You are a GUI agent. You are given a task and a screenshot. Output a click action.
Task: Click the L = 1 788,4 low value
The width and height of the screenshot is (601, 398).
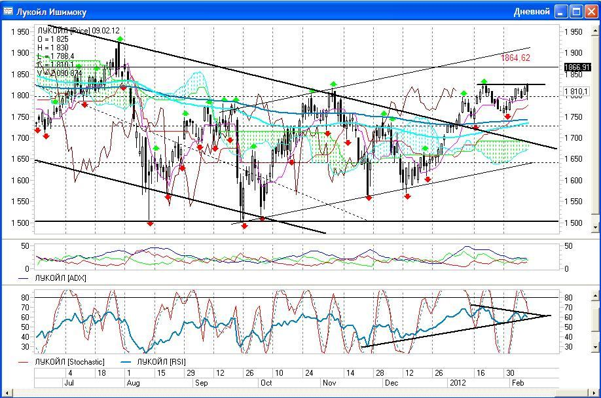coord(56,56)
